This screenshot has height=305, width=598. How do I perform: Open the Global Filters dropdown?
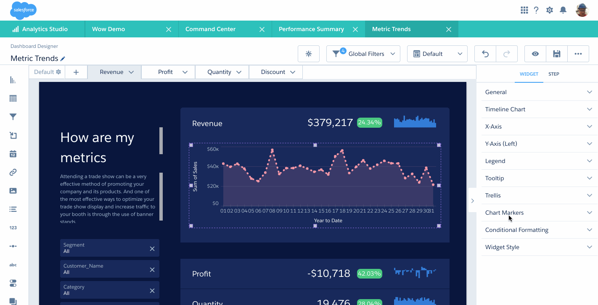363,54
